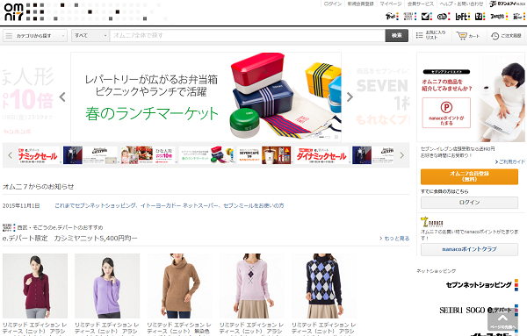Show next main banner slide
This screenshot has height=336, width=527.
click(350, 97)
